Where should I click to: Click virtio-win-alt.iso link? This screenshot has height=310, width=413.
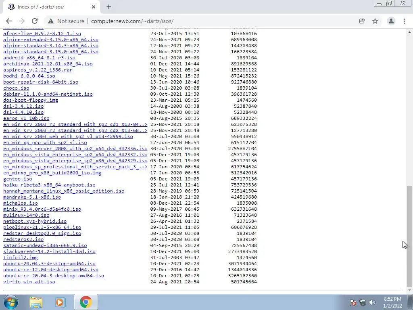pos(29,282)
